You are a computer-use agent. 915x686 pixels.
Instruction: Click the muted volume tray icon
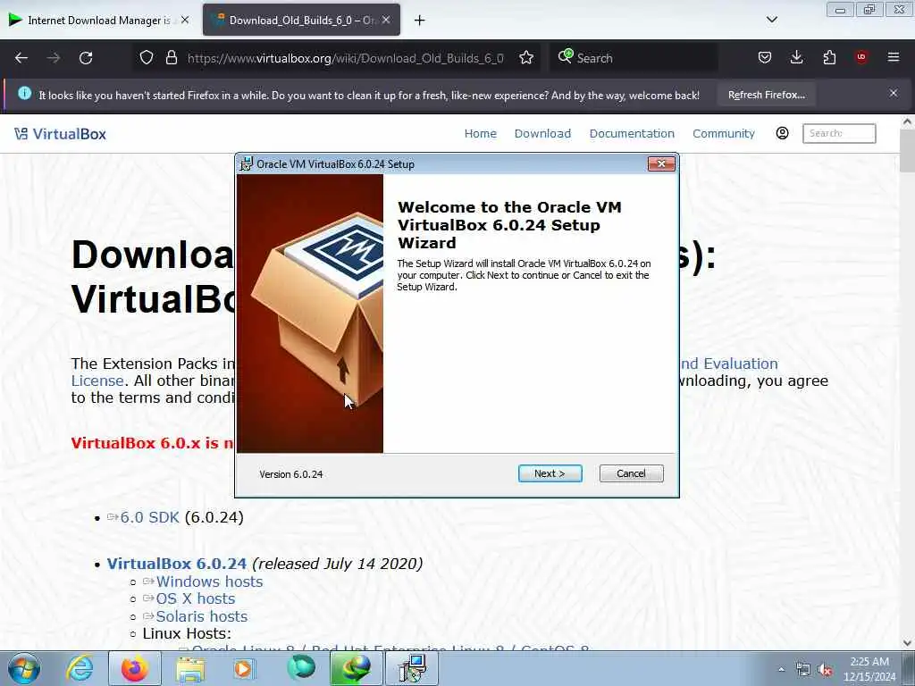(x=825, y=670)
